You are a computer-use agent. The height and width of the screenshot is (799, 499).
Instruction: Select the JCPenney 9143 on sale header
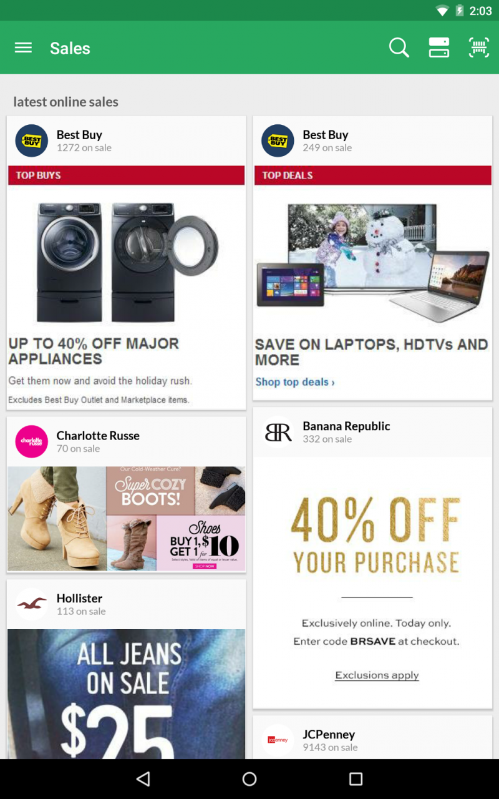click(x=373, y=740)
